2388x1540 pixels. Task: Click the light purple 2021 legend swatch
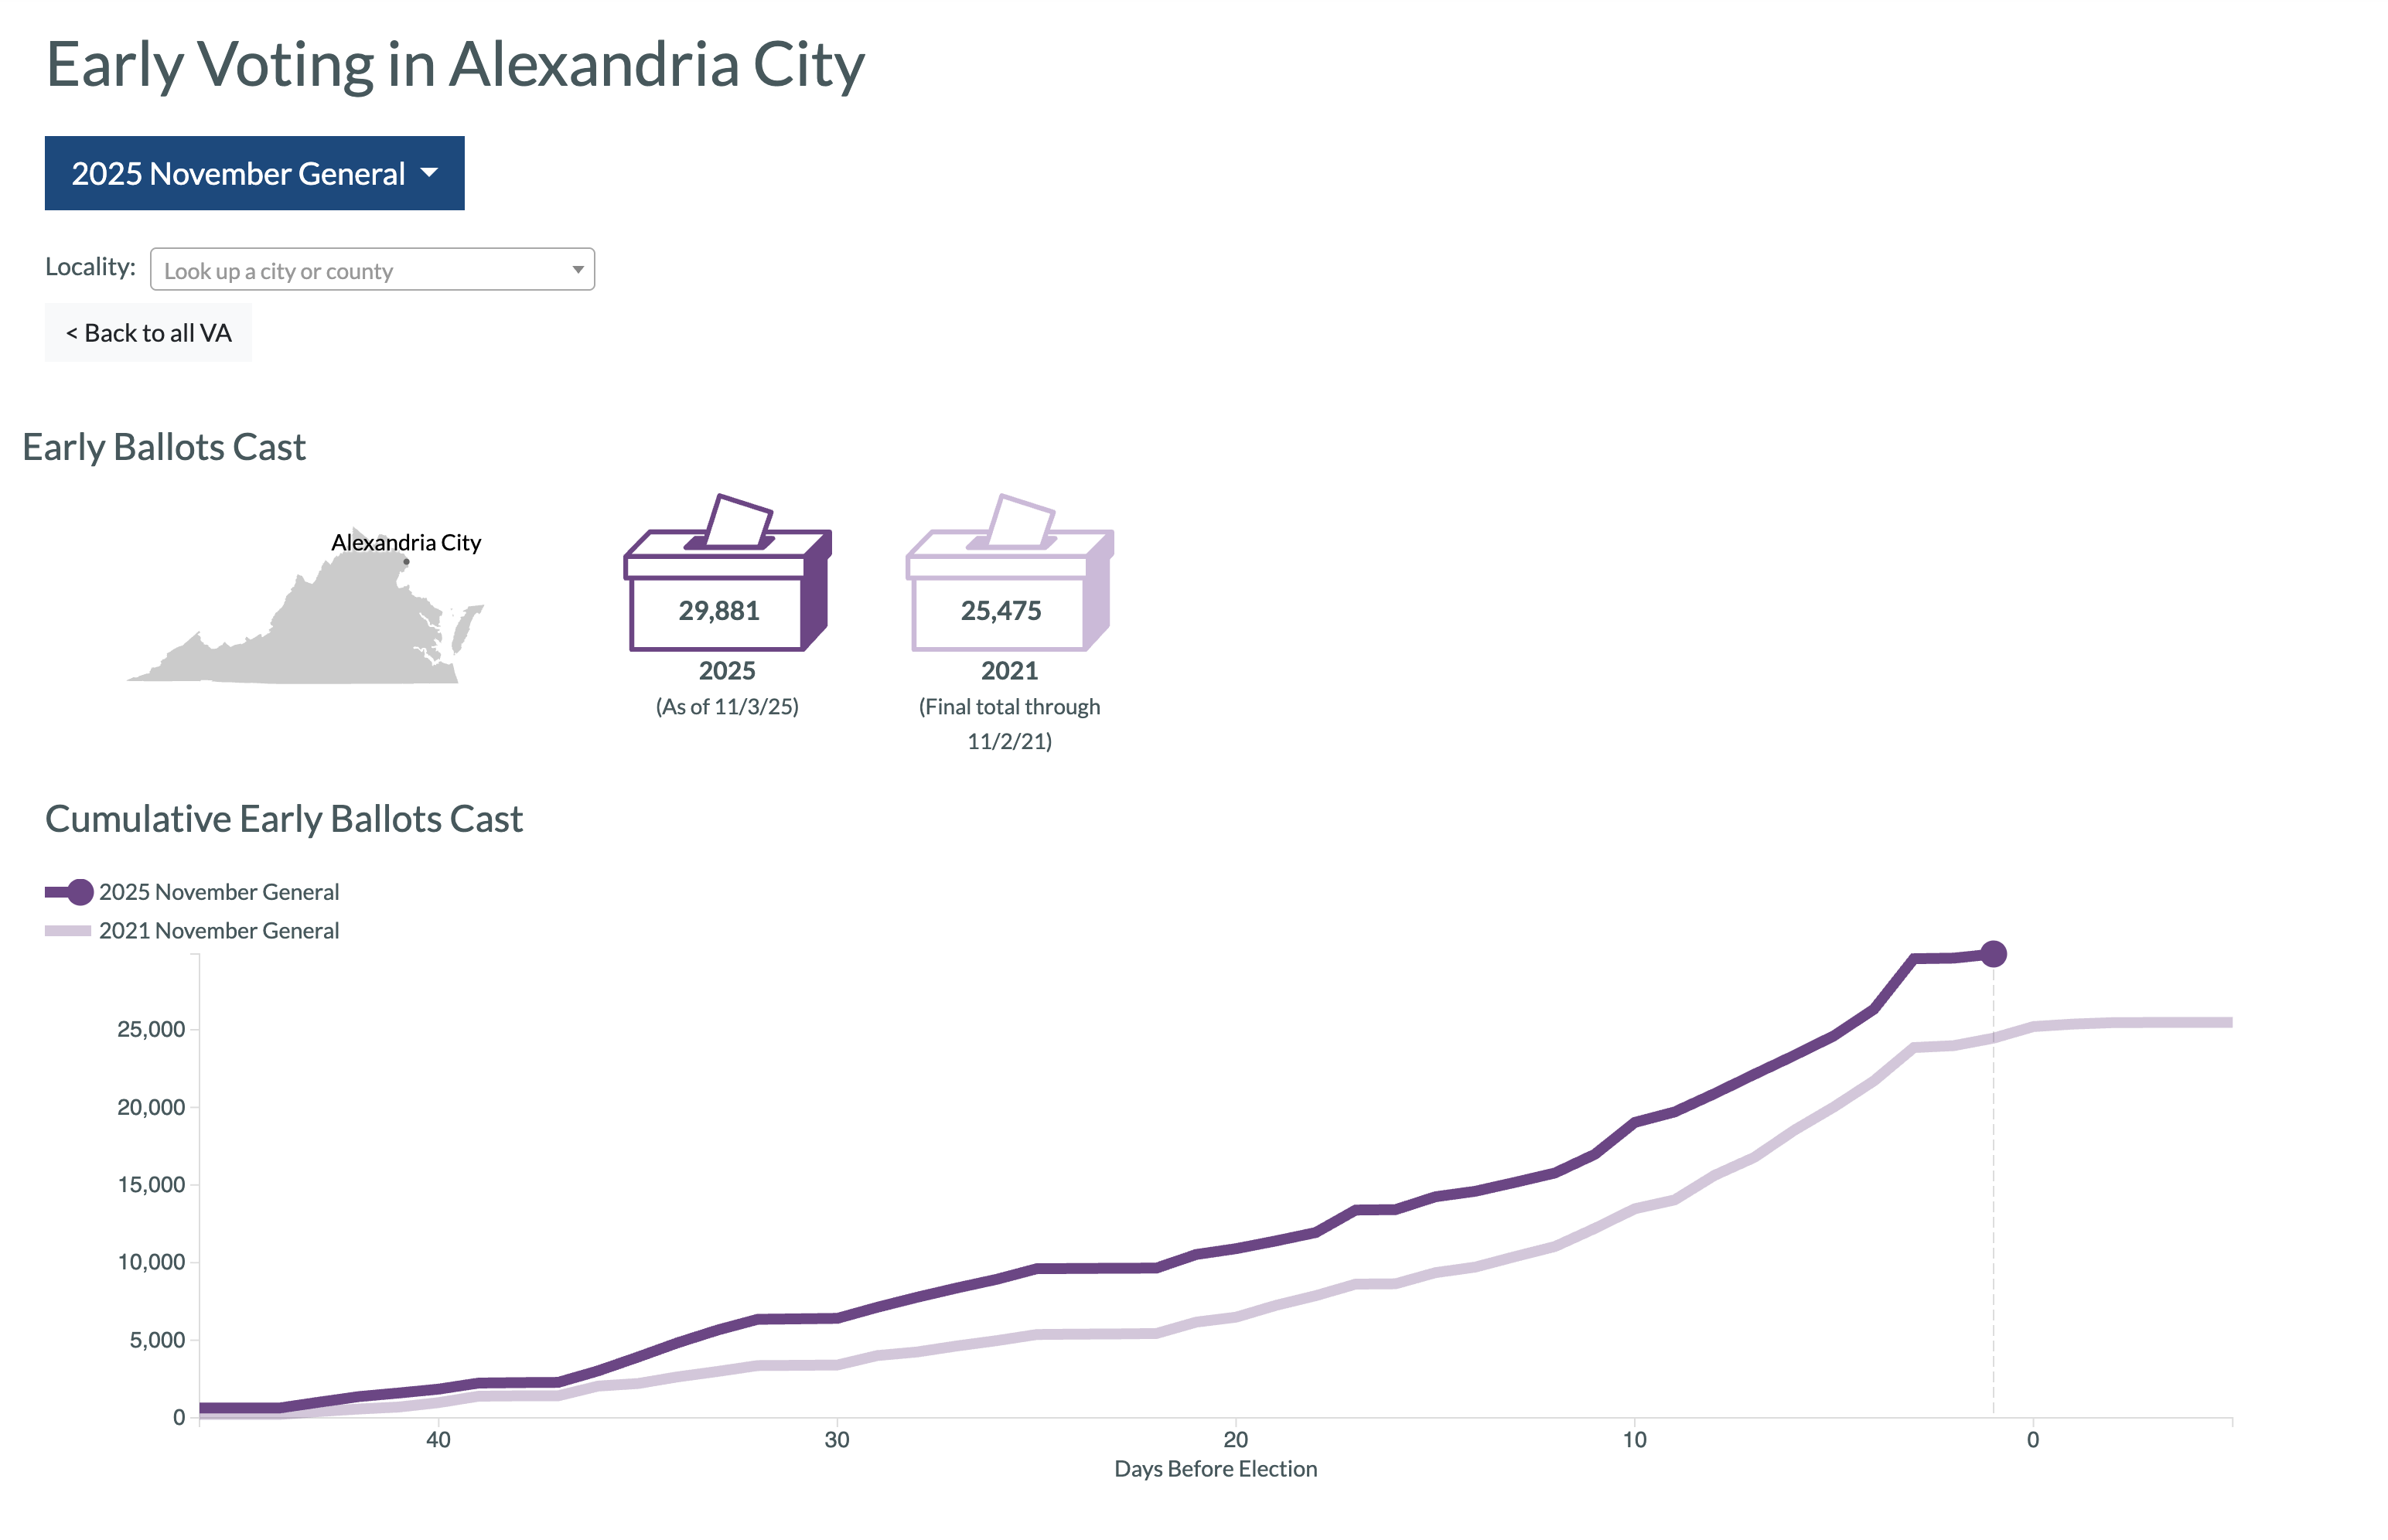(x=68, y=931)
